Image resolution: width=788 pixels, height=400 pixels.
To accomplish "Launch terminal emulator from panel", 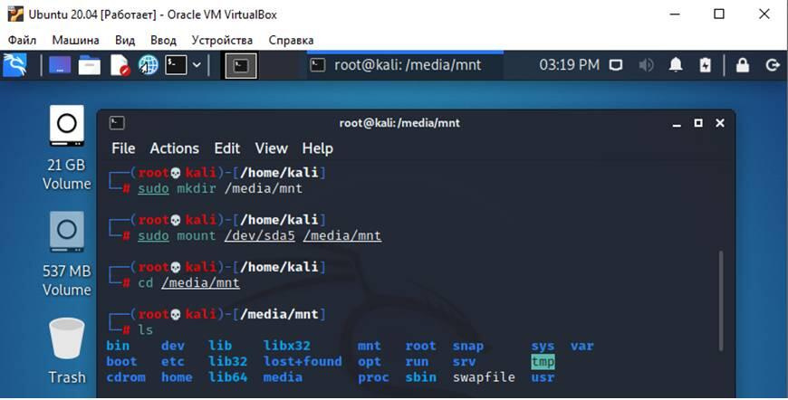I will 177,65.
